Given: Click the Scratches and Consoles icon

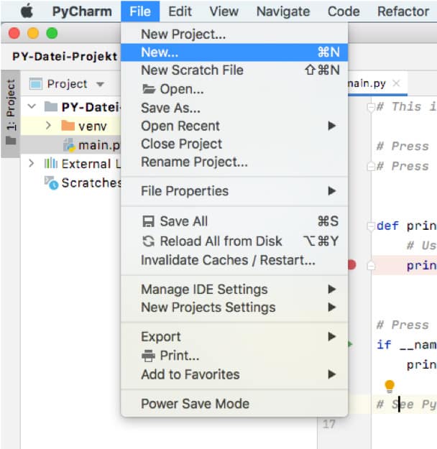Looking at the screenshot, I should point(51,182).
